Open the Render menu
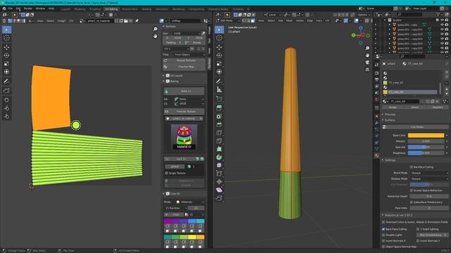Viewport: 451px width, 253px height. point(28,8)
